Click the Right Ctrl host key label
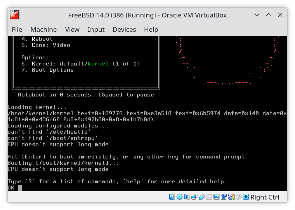 click(x=265, y=197)
